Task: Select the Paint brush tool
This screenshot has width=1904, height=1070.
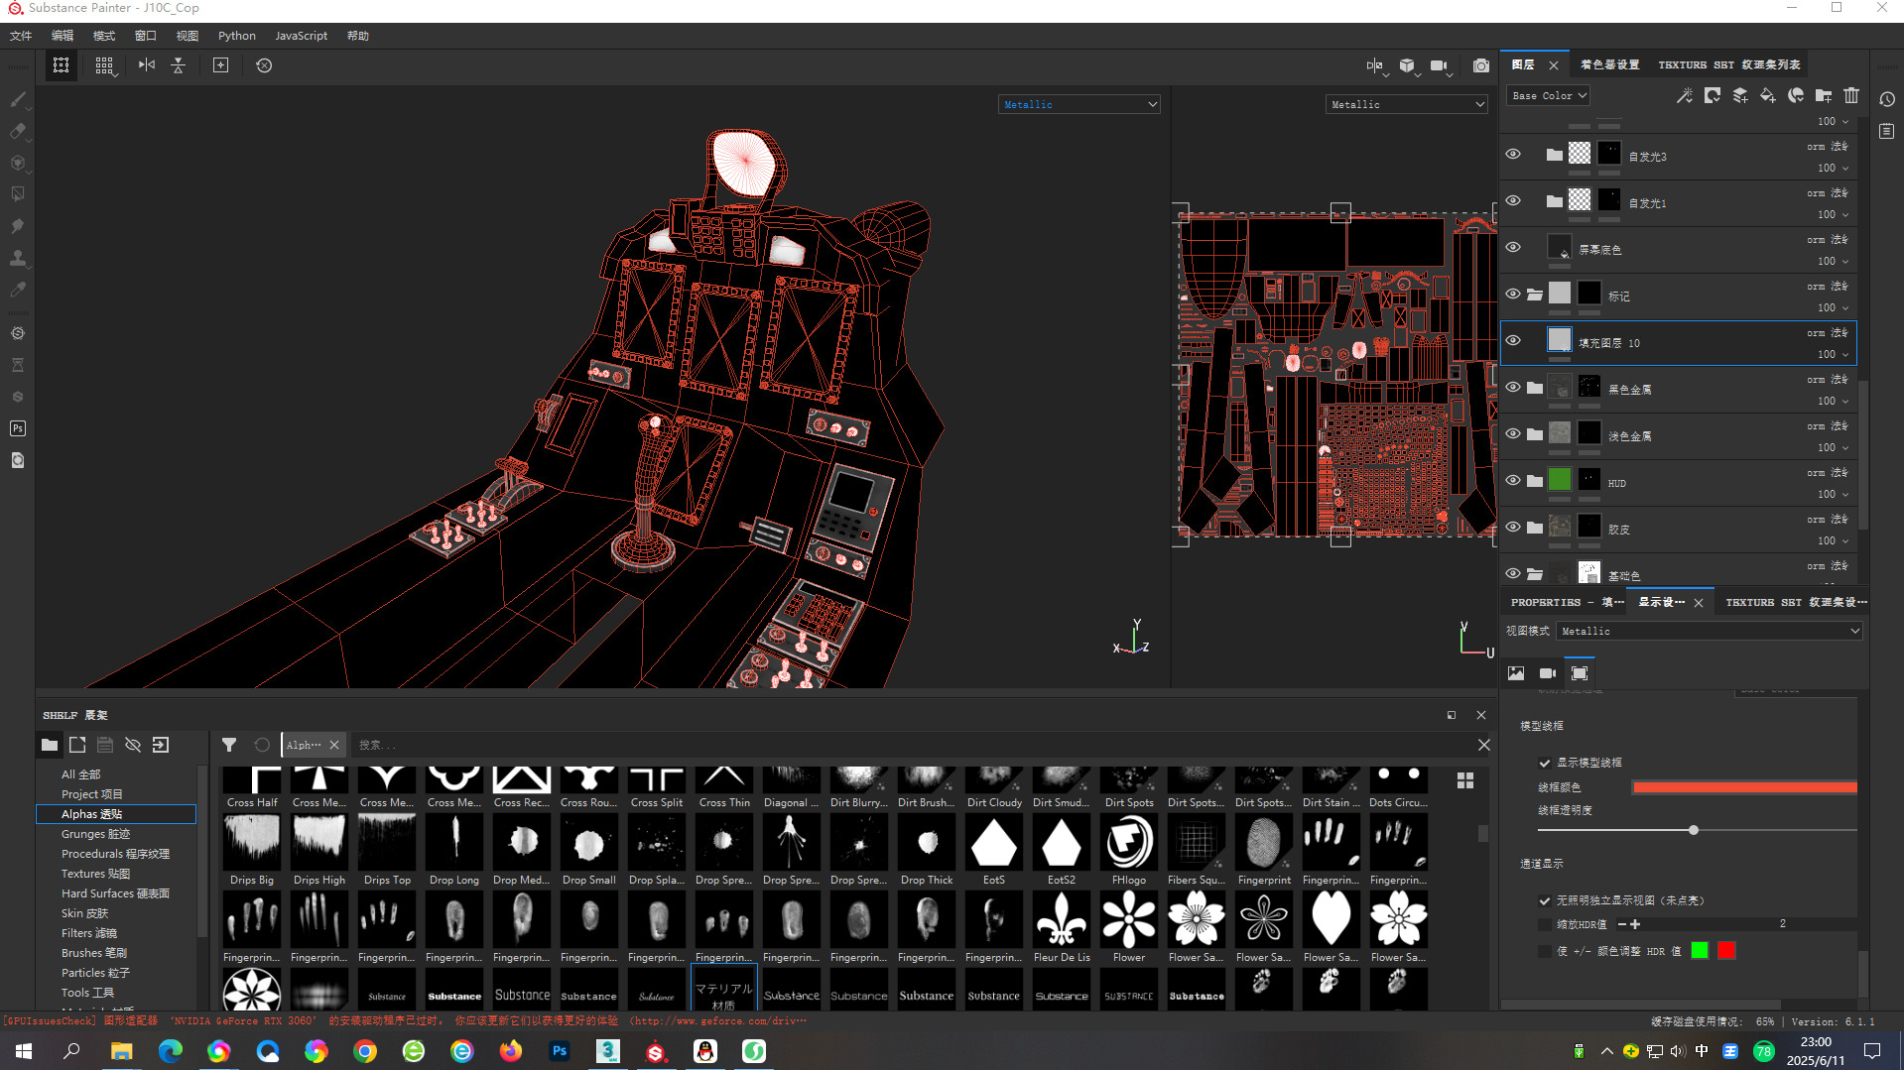Action: (18, 99)
